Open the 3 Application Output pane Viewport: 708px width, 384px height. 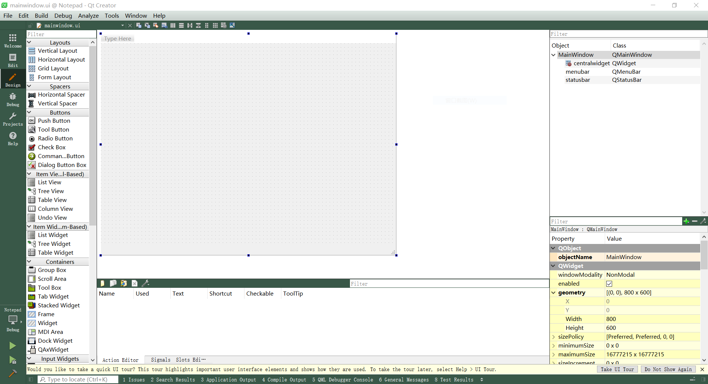click(x=228, y=380)
